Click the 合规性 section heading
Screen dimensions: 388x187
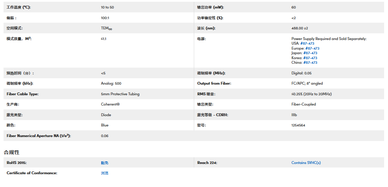click(x=11, y=152)
